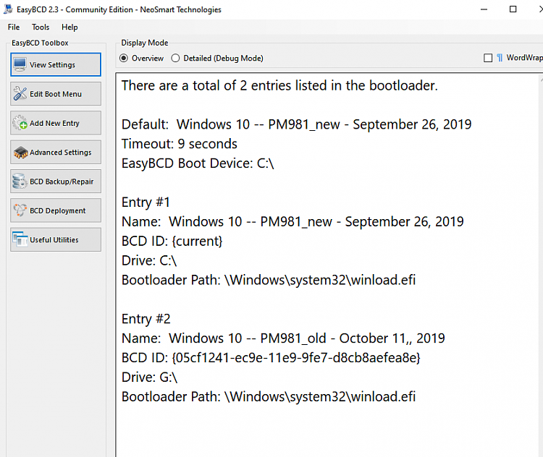
Task: Click the EasyBCD app icon in title bar
Action: point(8,9)
